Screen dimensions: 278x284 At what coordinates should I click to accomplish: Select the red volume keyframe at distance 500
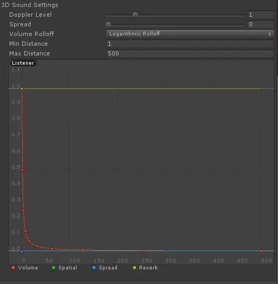point(261,251)
